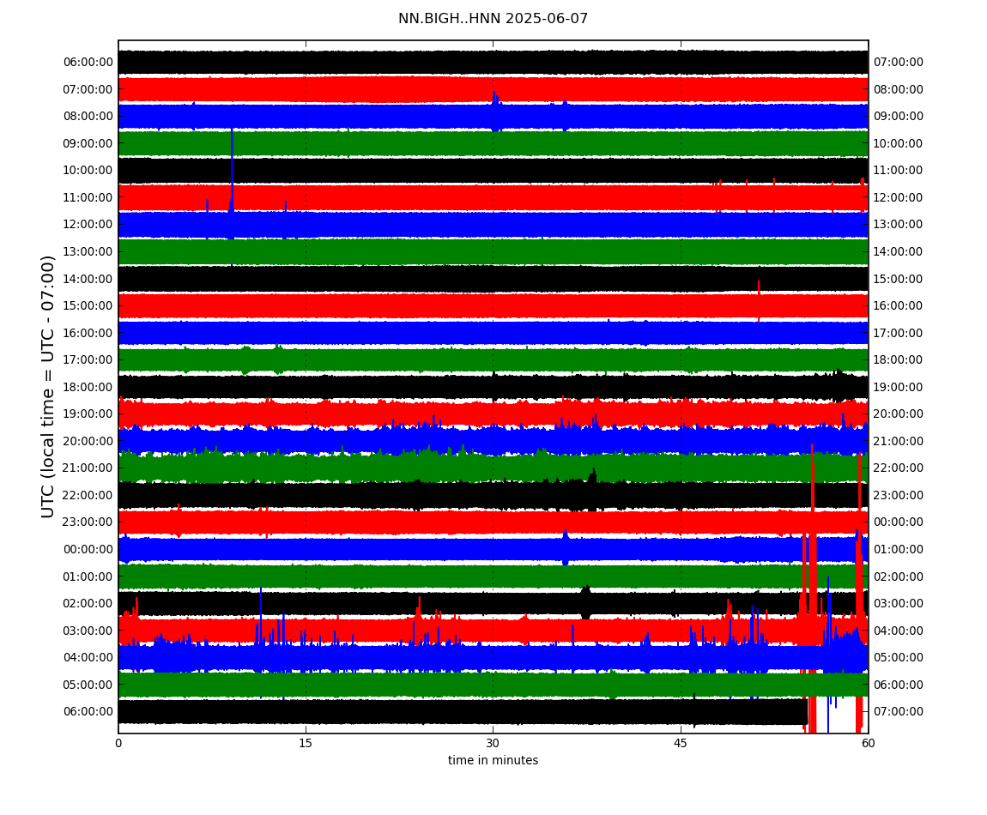Click left UTC axis label 20:00:00
The height and width of the screenshot is (815, 987).
(88, 441)
